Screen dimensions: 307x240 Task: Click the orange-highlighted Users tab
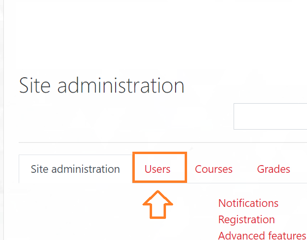pyautogui.click(x=160, y=168)
